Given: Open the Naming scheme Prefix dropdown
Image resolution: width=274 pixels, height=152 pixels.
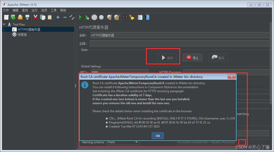Looking at the screenshot, I should click(x=123, y=142).
